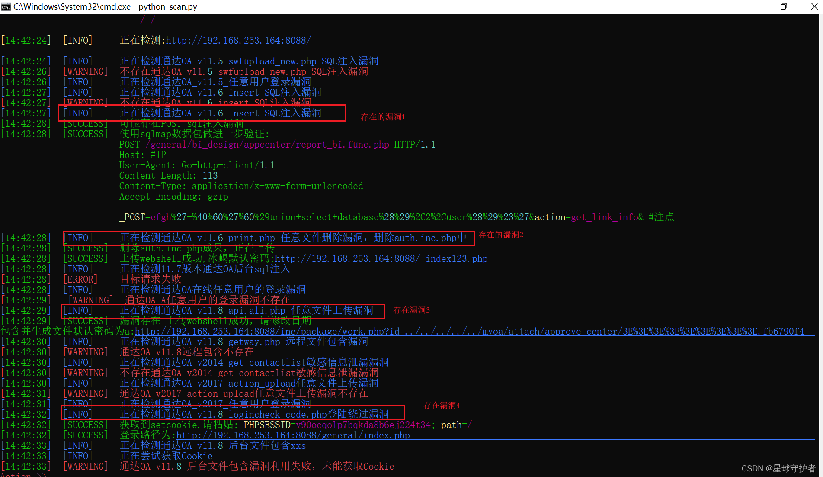Minimize the cmd.exe window

click(x=754, y=6)
